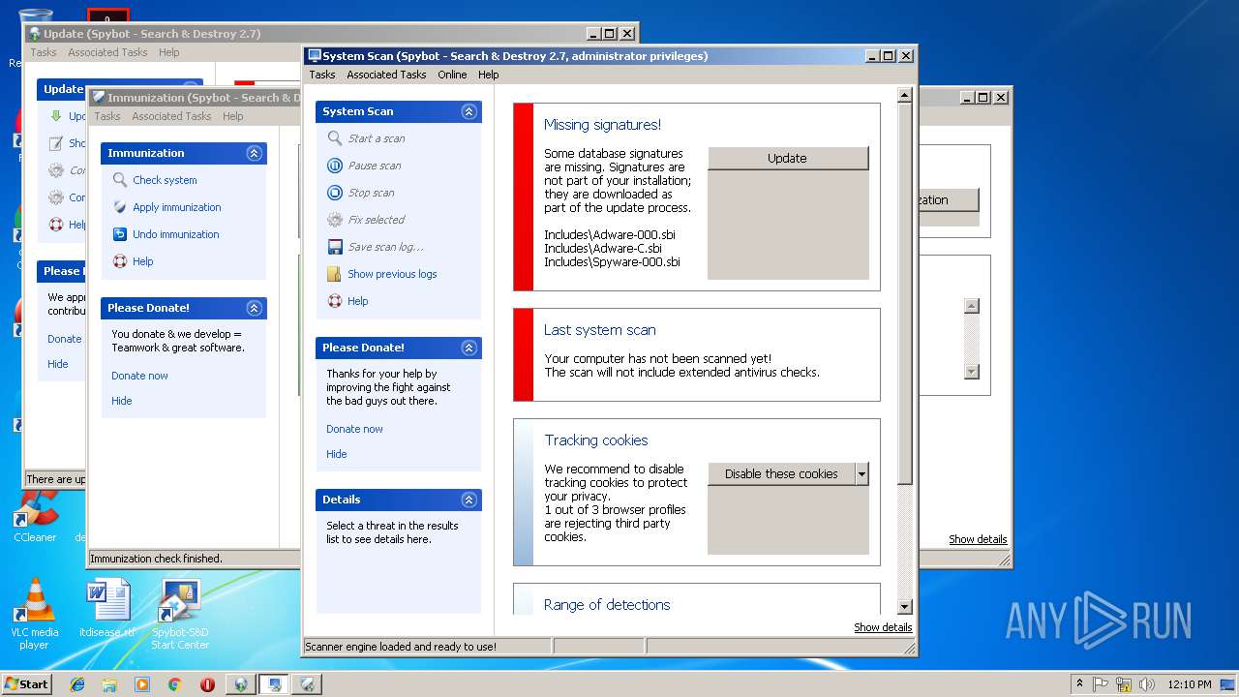The height and width of the screenshot is (697, 1239).
Task: Click Undo immunization icon
Action: coord(120,234)
